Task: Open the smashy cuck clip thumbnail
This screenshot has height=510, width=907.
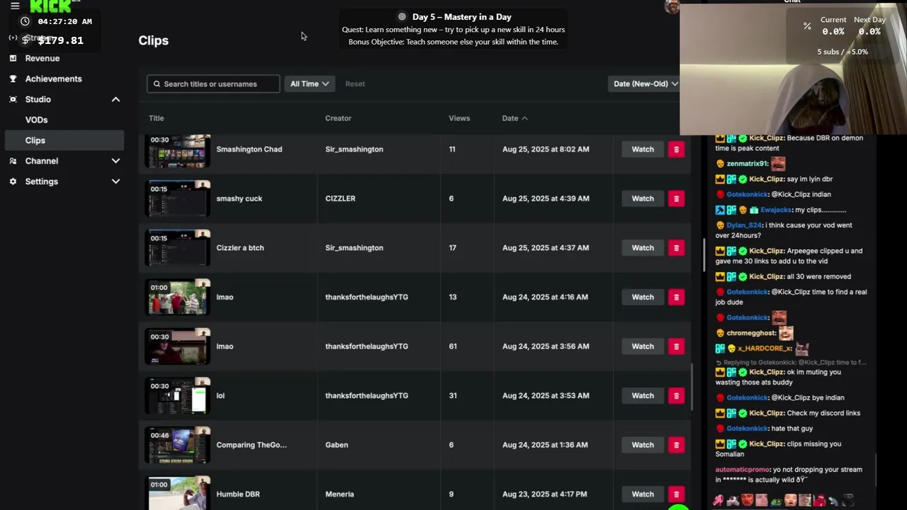Action: [x=179, y=199]
